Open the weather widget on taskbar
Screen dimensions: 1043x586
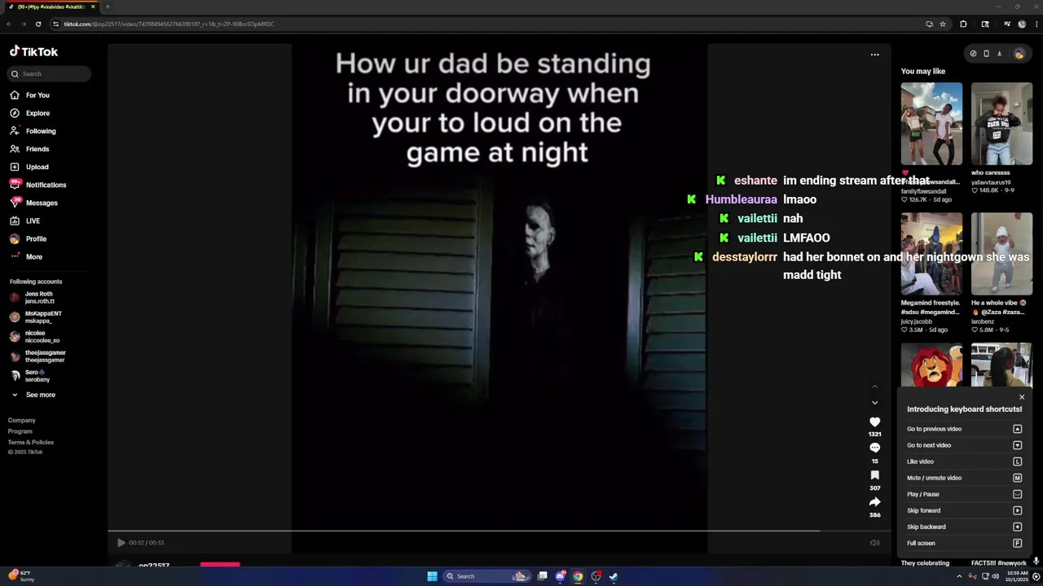(21, 576)
